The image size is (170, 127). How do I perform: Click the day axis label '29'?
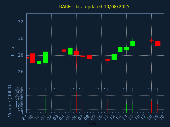click(24, 117)
